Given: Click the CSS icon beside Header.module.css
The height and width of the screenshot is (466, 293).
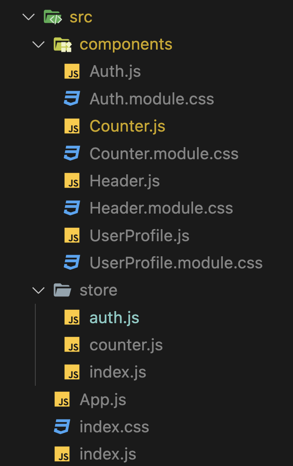Looking at the screenshot, I should pyautogui.click(x=72, y=208).
